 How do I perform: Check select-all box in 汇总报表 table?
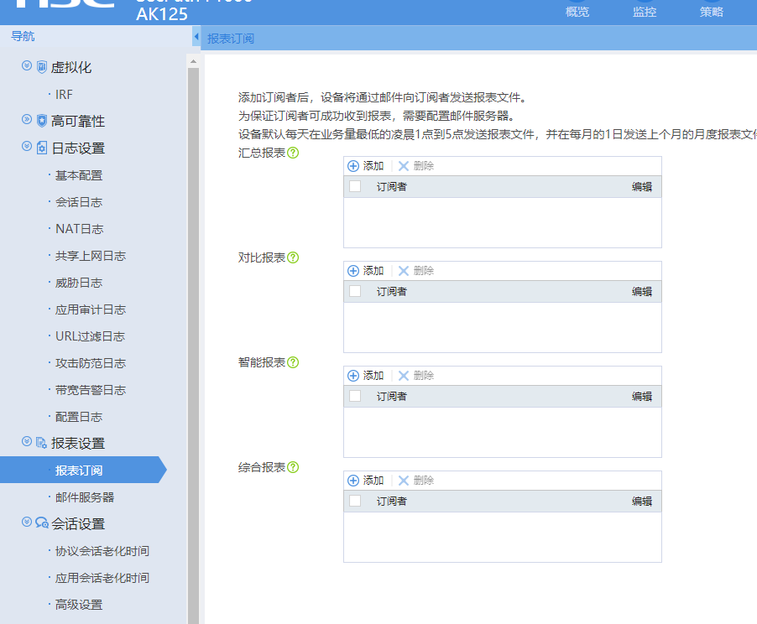click(355, 186)
